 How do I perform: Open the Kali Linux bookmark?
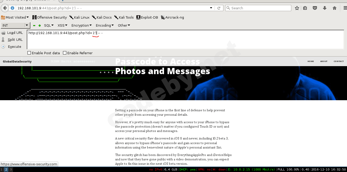click(79, 17)
